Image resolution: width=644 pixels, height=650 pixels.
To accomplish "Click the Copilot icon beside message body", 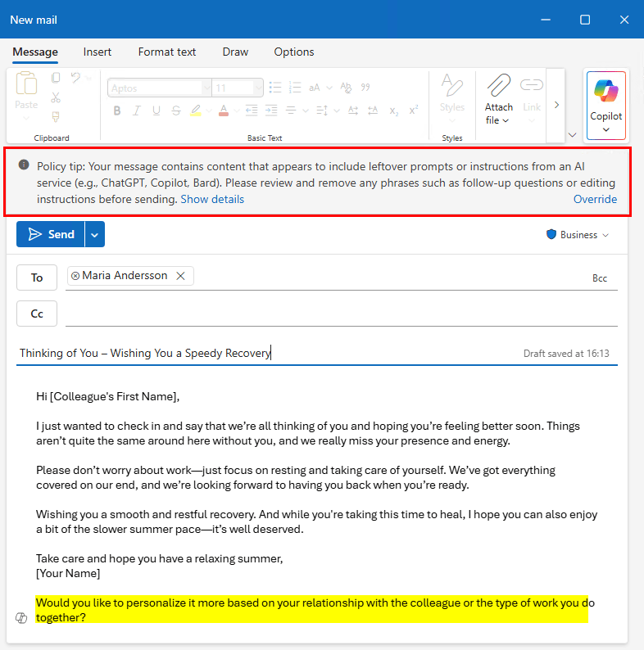I will (22, 618).
